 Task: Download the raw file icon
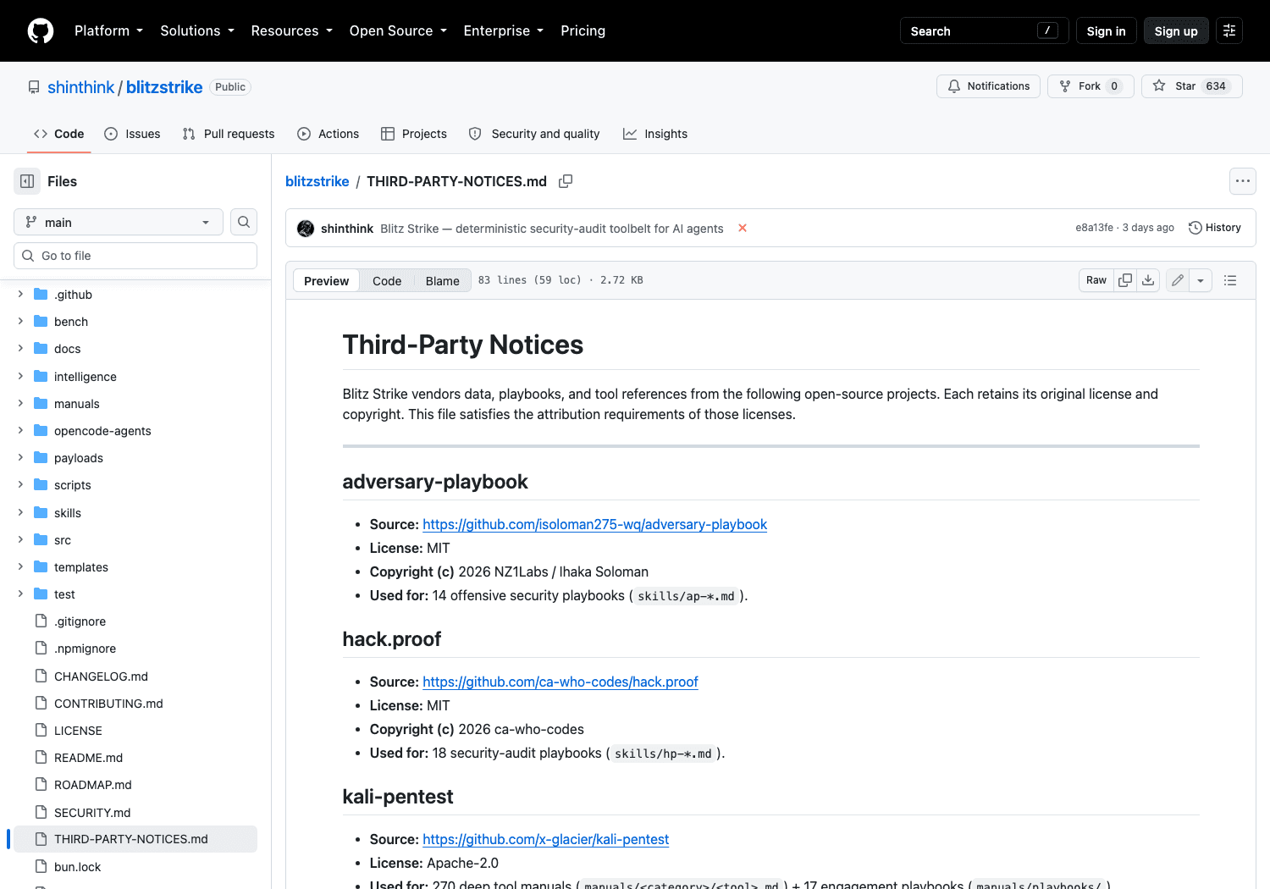coord(1148,280)
